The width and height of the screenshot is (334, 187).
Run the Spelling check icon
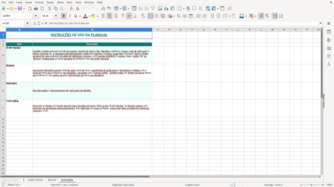(109, 8)
